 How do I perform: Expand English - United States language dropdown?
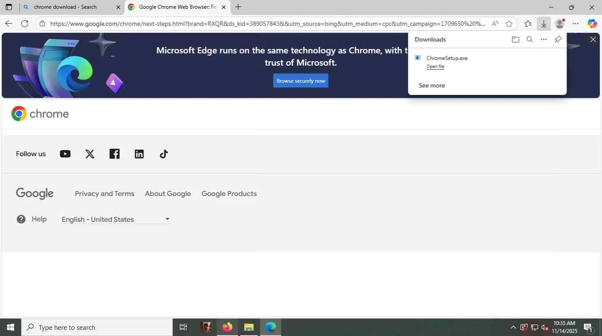click(x=116, y=219)
